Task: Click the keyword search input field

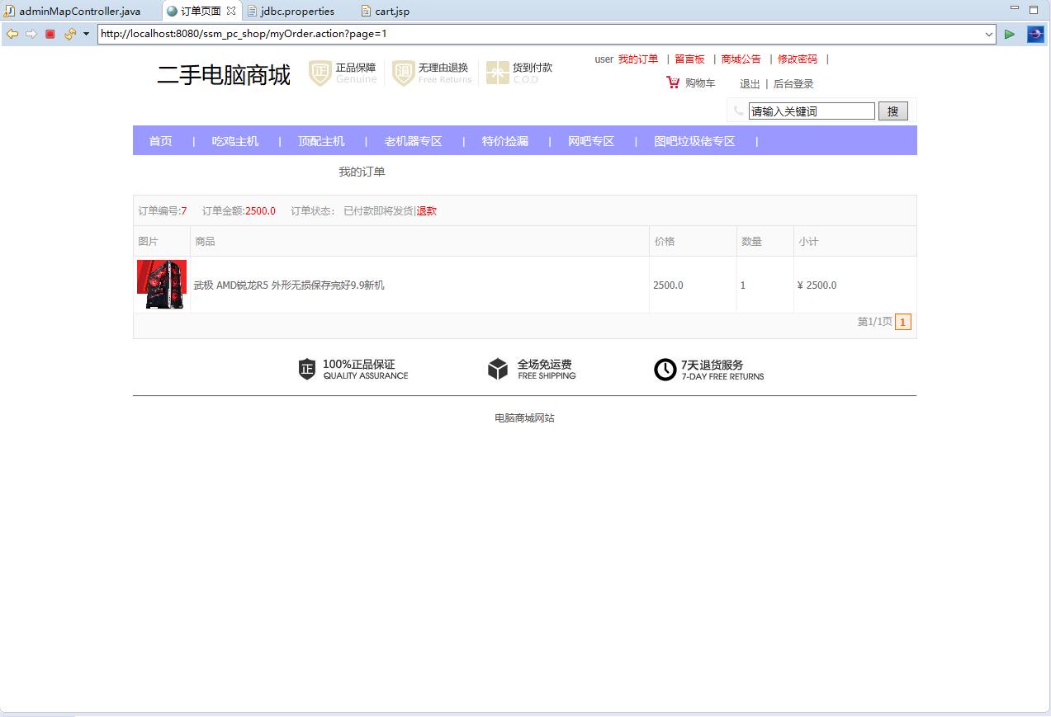Action: 810,110
